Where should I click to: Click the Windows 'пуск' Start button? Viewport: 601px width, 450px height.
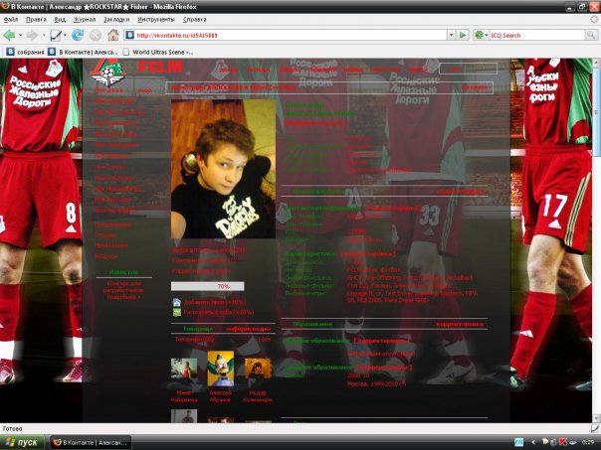click(x=22, y=442)
